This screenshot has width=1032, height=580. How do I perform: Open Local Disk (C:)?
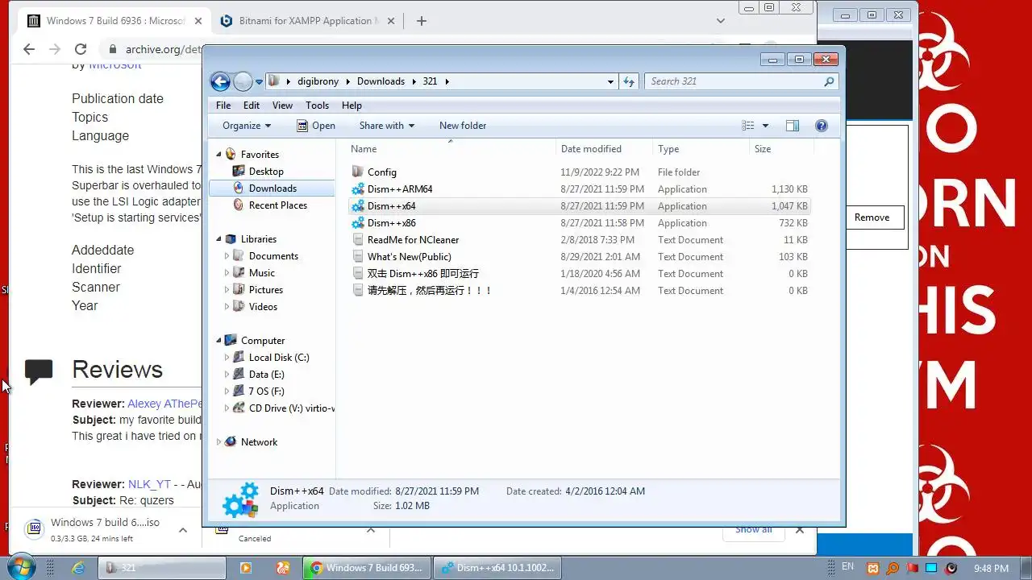(271, 358)
